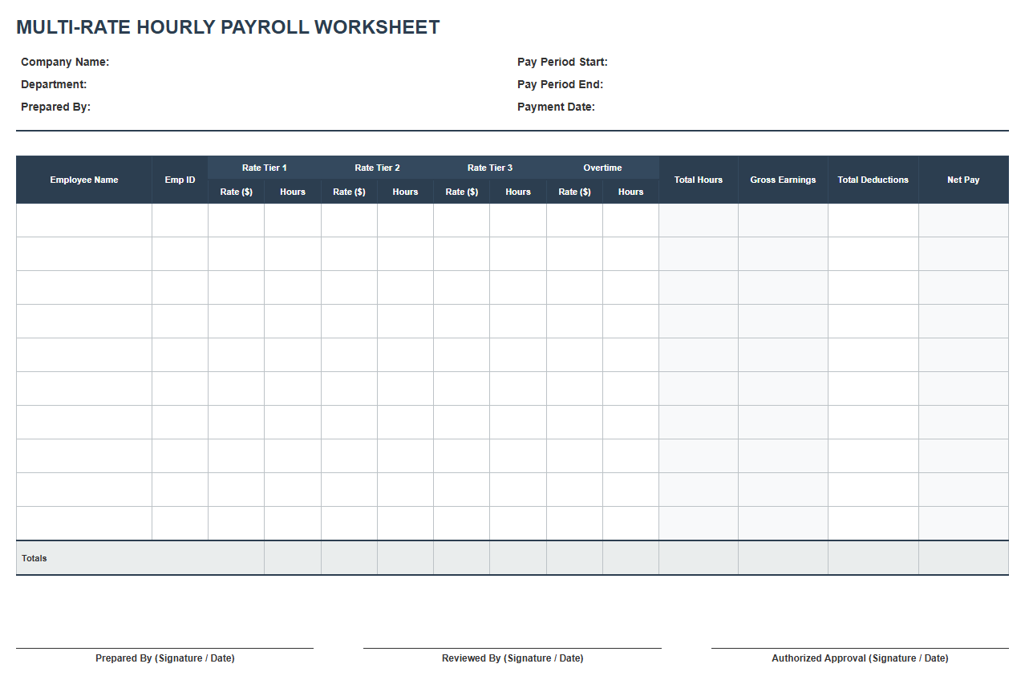This screenshot has height=680, width=1025.
Task: Click the Emp ID column header
Action: [x=180, y=180]
